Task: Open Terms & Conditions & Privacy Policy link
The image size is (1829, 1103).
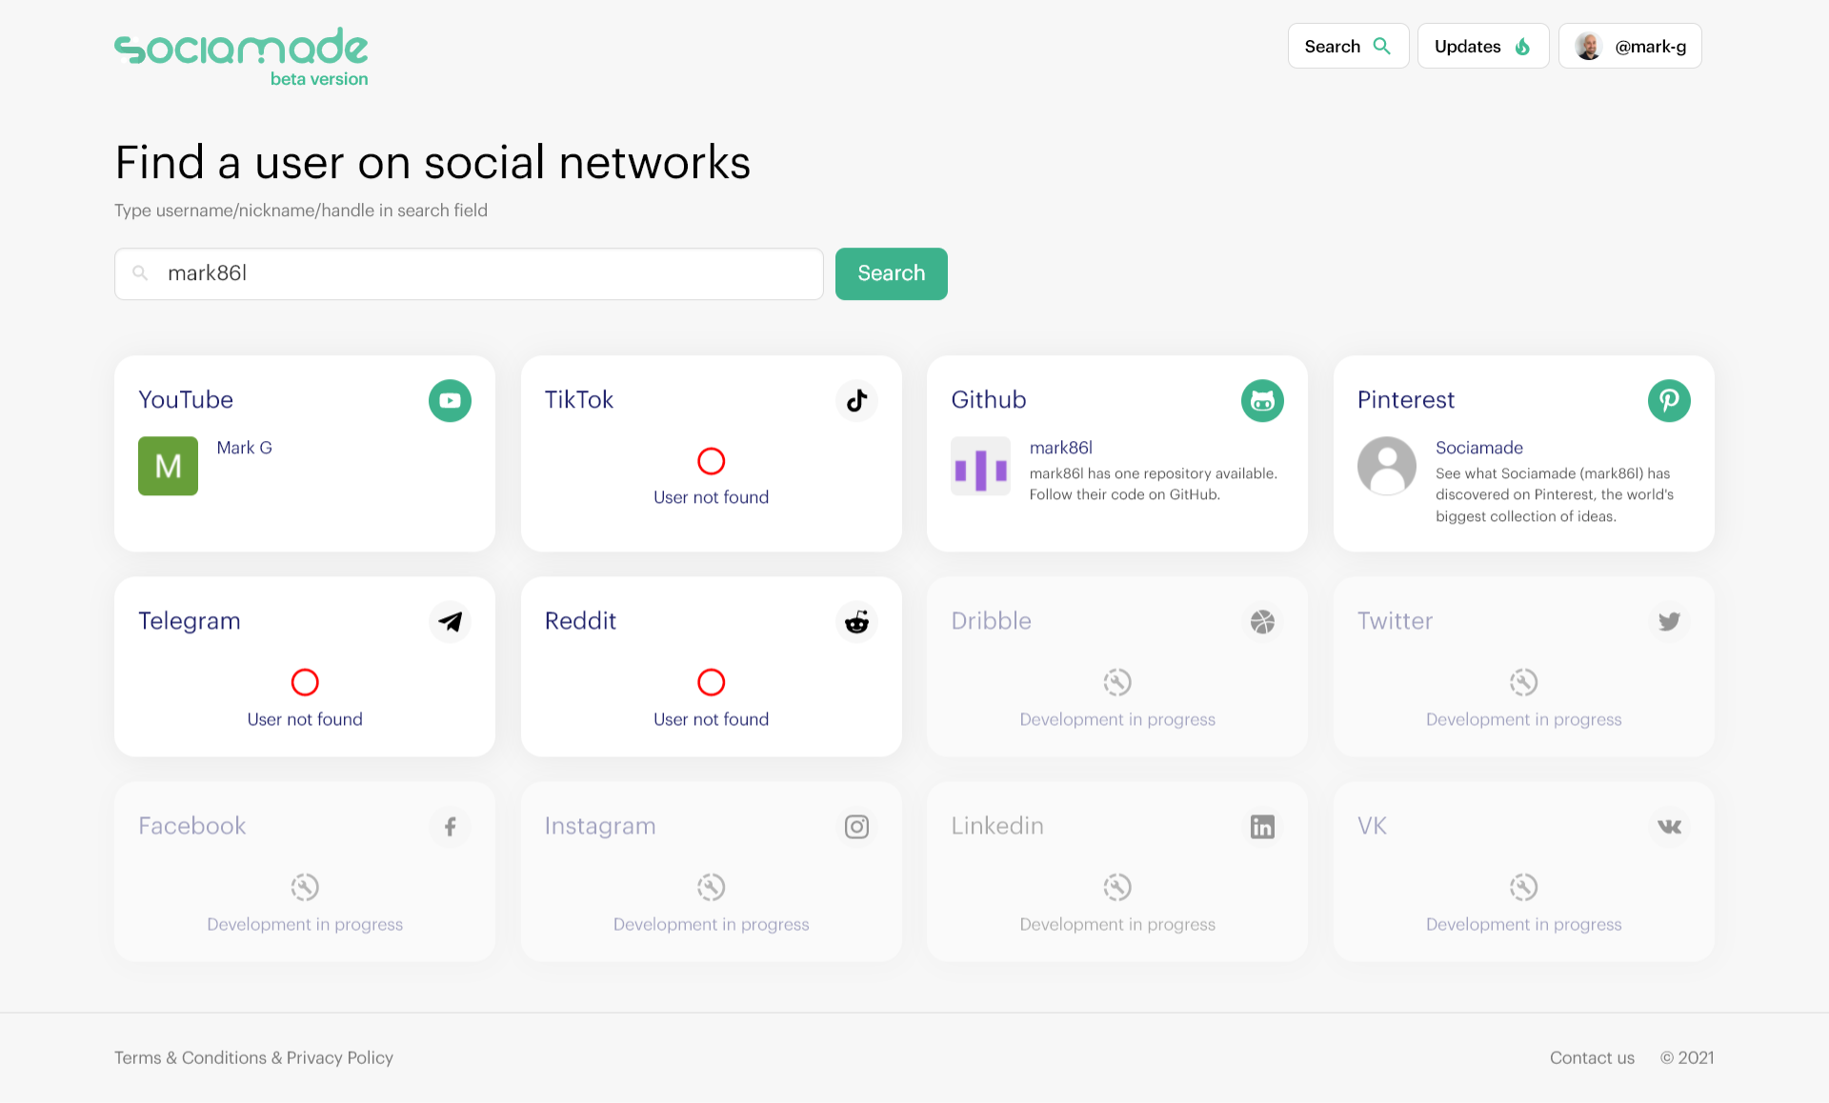Action: click(253, 1057)
